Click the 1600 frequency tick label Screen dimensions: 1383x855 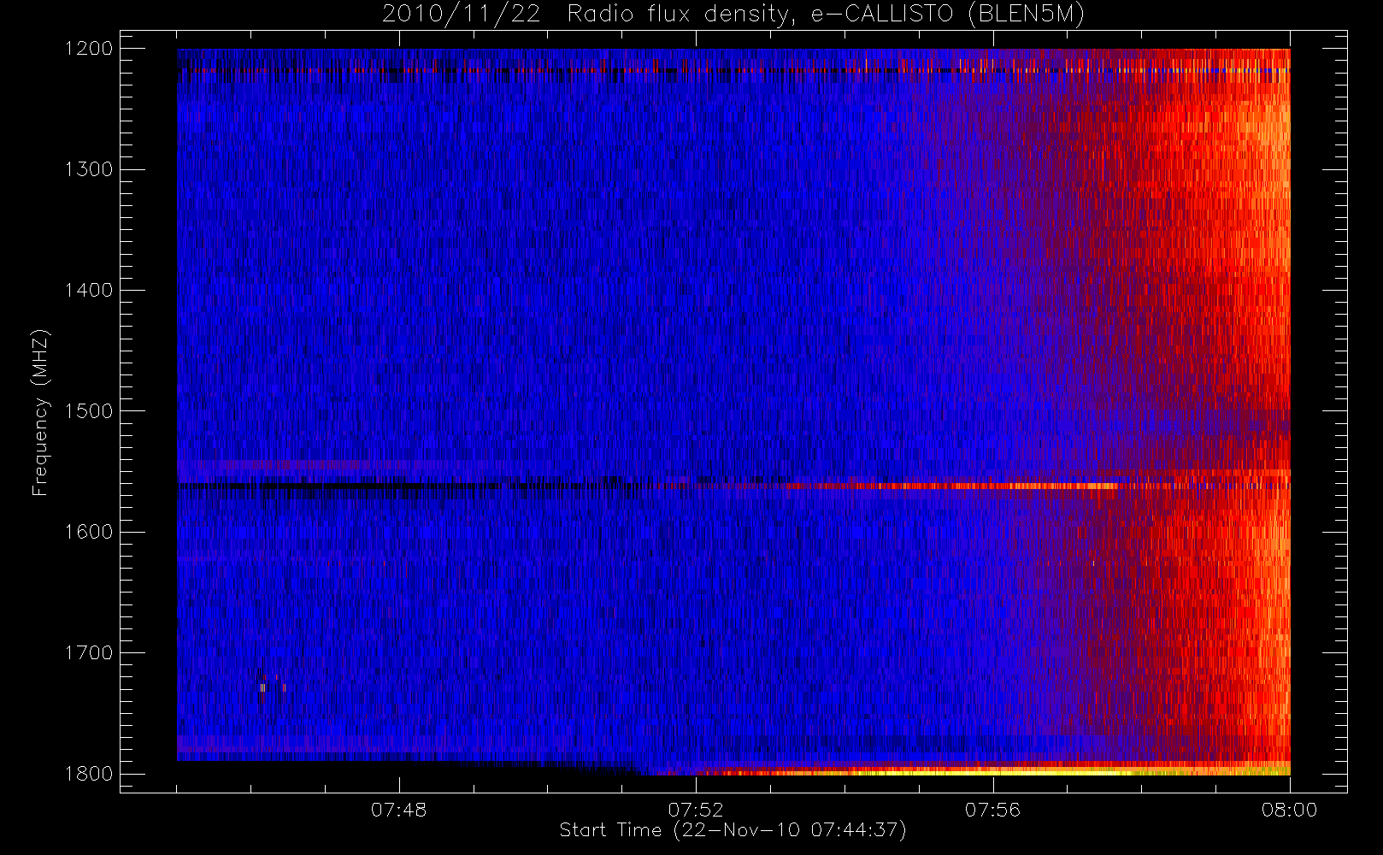89,532
